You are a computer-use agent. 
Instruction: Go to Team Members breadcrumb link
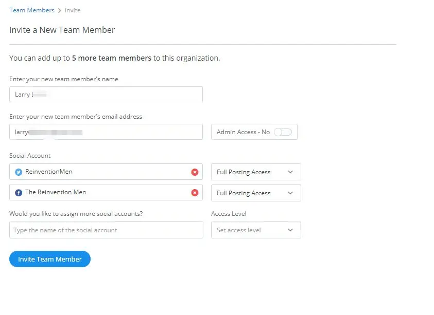click(31, 10)
